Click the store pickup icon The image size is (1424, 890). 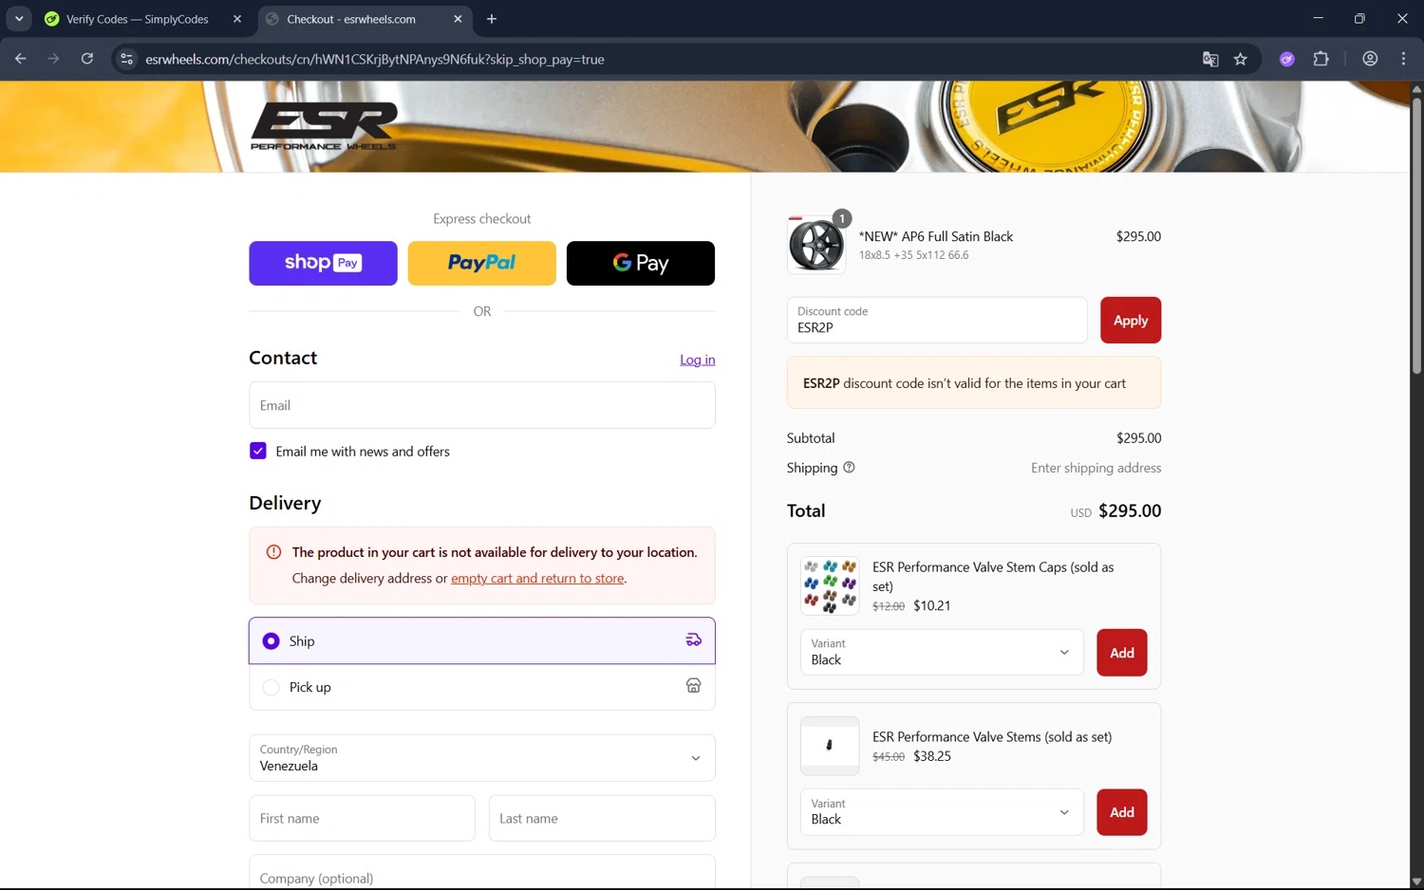pos(694,686)
